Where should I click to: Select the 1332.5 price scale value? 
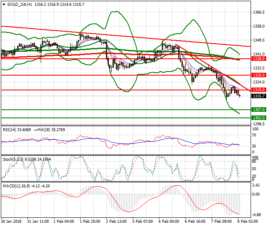pos(259,68)
